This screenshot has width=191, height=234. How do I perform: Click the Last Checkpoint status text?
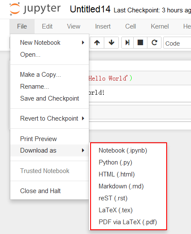click(152, 10)
